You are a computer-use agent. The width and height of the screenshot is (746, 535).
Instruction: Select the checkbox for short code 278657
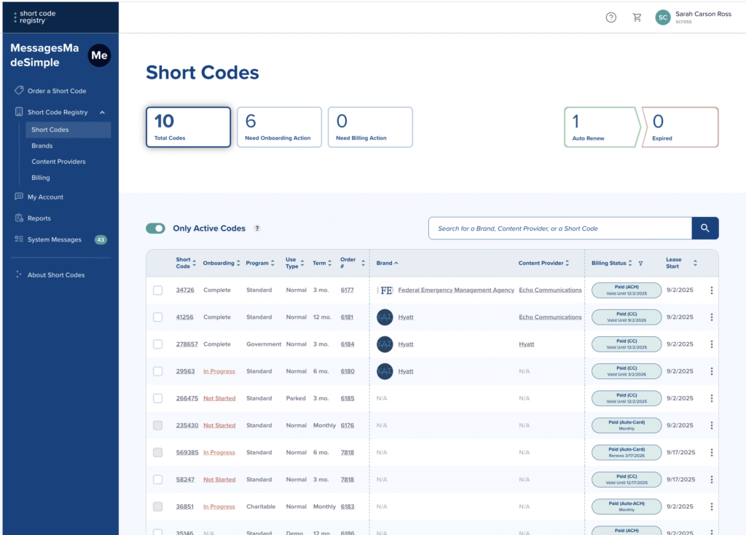[158, 344]
